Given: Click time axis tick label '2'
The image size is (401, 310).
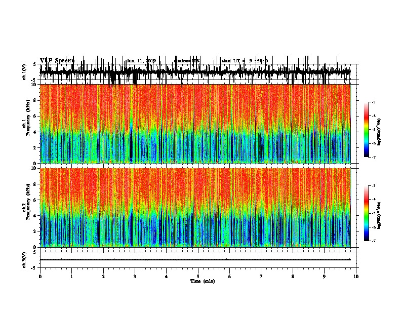Looking at the screenshot, I should 103,277.
